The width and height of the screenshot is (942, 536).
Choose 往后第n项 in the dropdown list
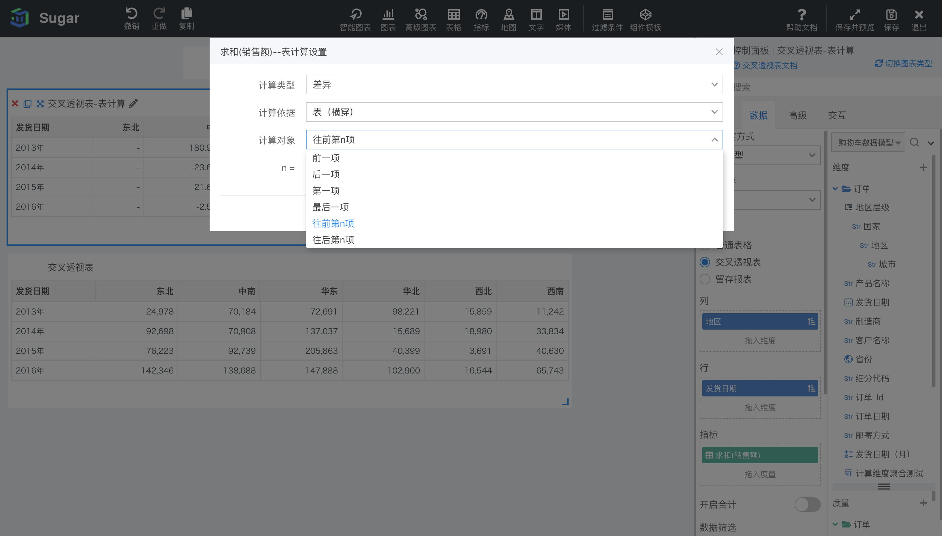514,239
